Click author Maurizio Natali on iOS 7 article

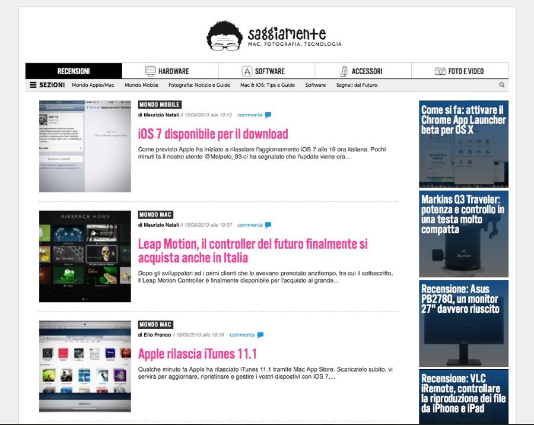161,115
